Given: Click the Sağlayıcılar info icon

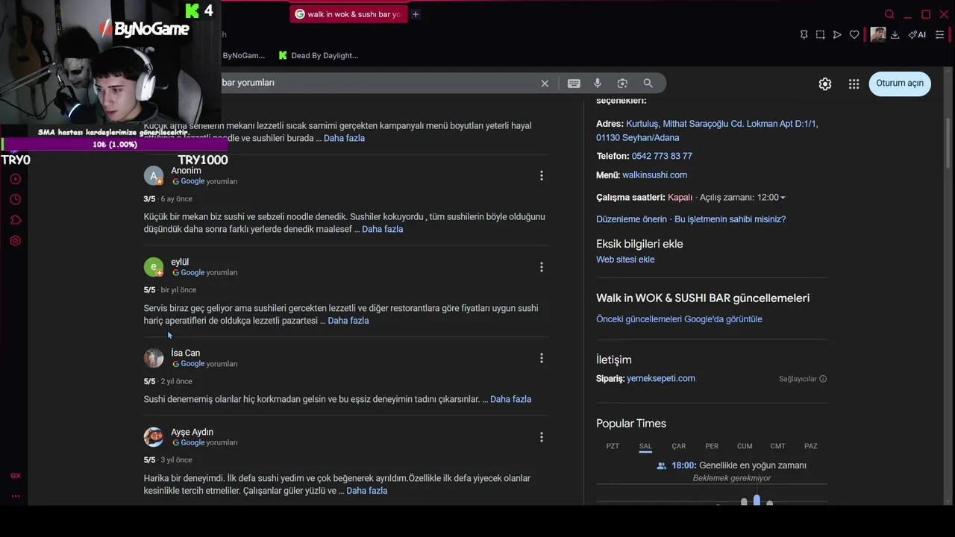Looking at the screenshot, I should [x=823, y=379].
